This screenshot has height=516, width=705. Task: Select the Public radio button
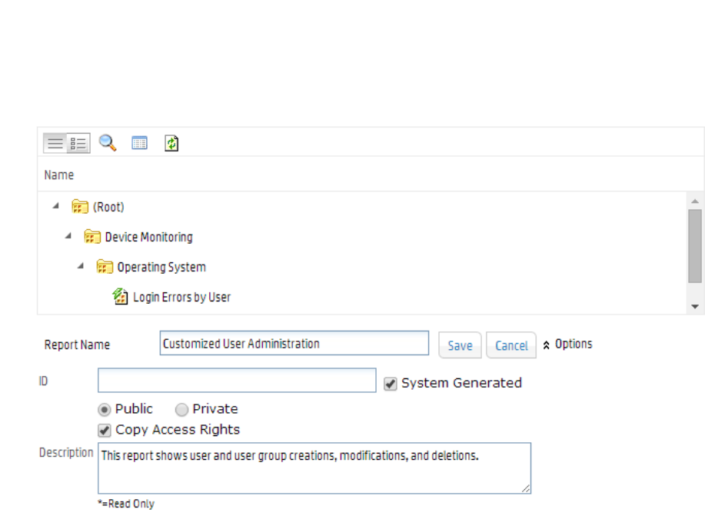pos(105,410)
